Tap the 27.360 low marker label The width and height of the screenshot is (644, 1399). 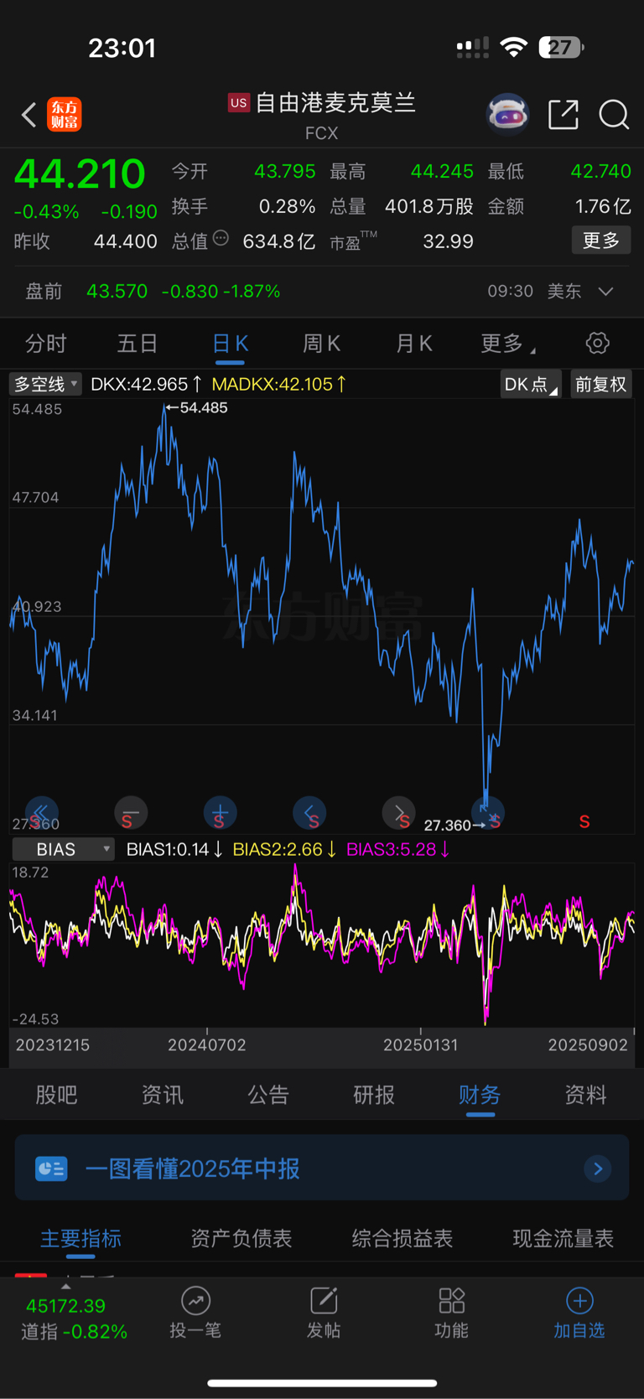coord(454,825)
